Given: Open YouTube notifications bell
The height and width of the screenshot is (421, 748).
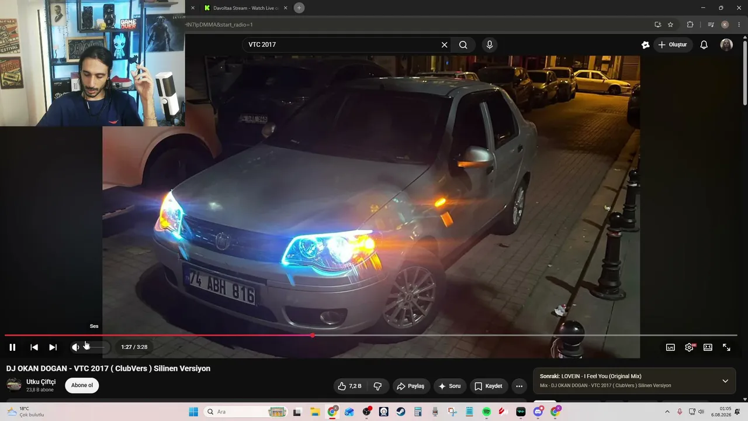Looking at the screenshot, I should [x=704, y=44].
